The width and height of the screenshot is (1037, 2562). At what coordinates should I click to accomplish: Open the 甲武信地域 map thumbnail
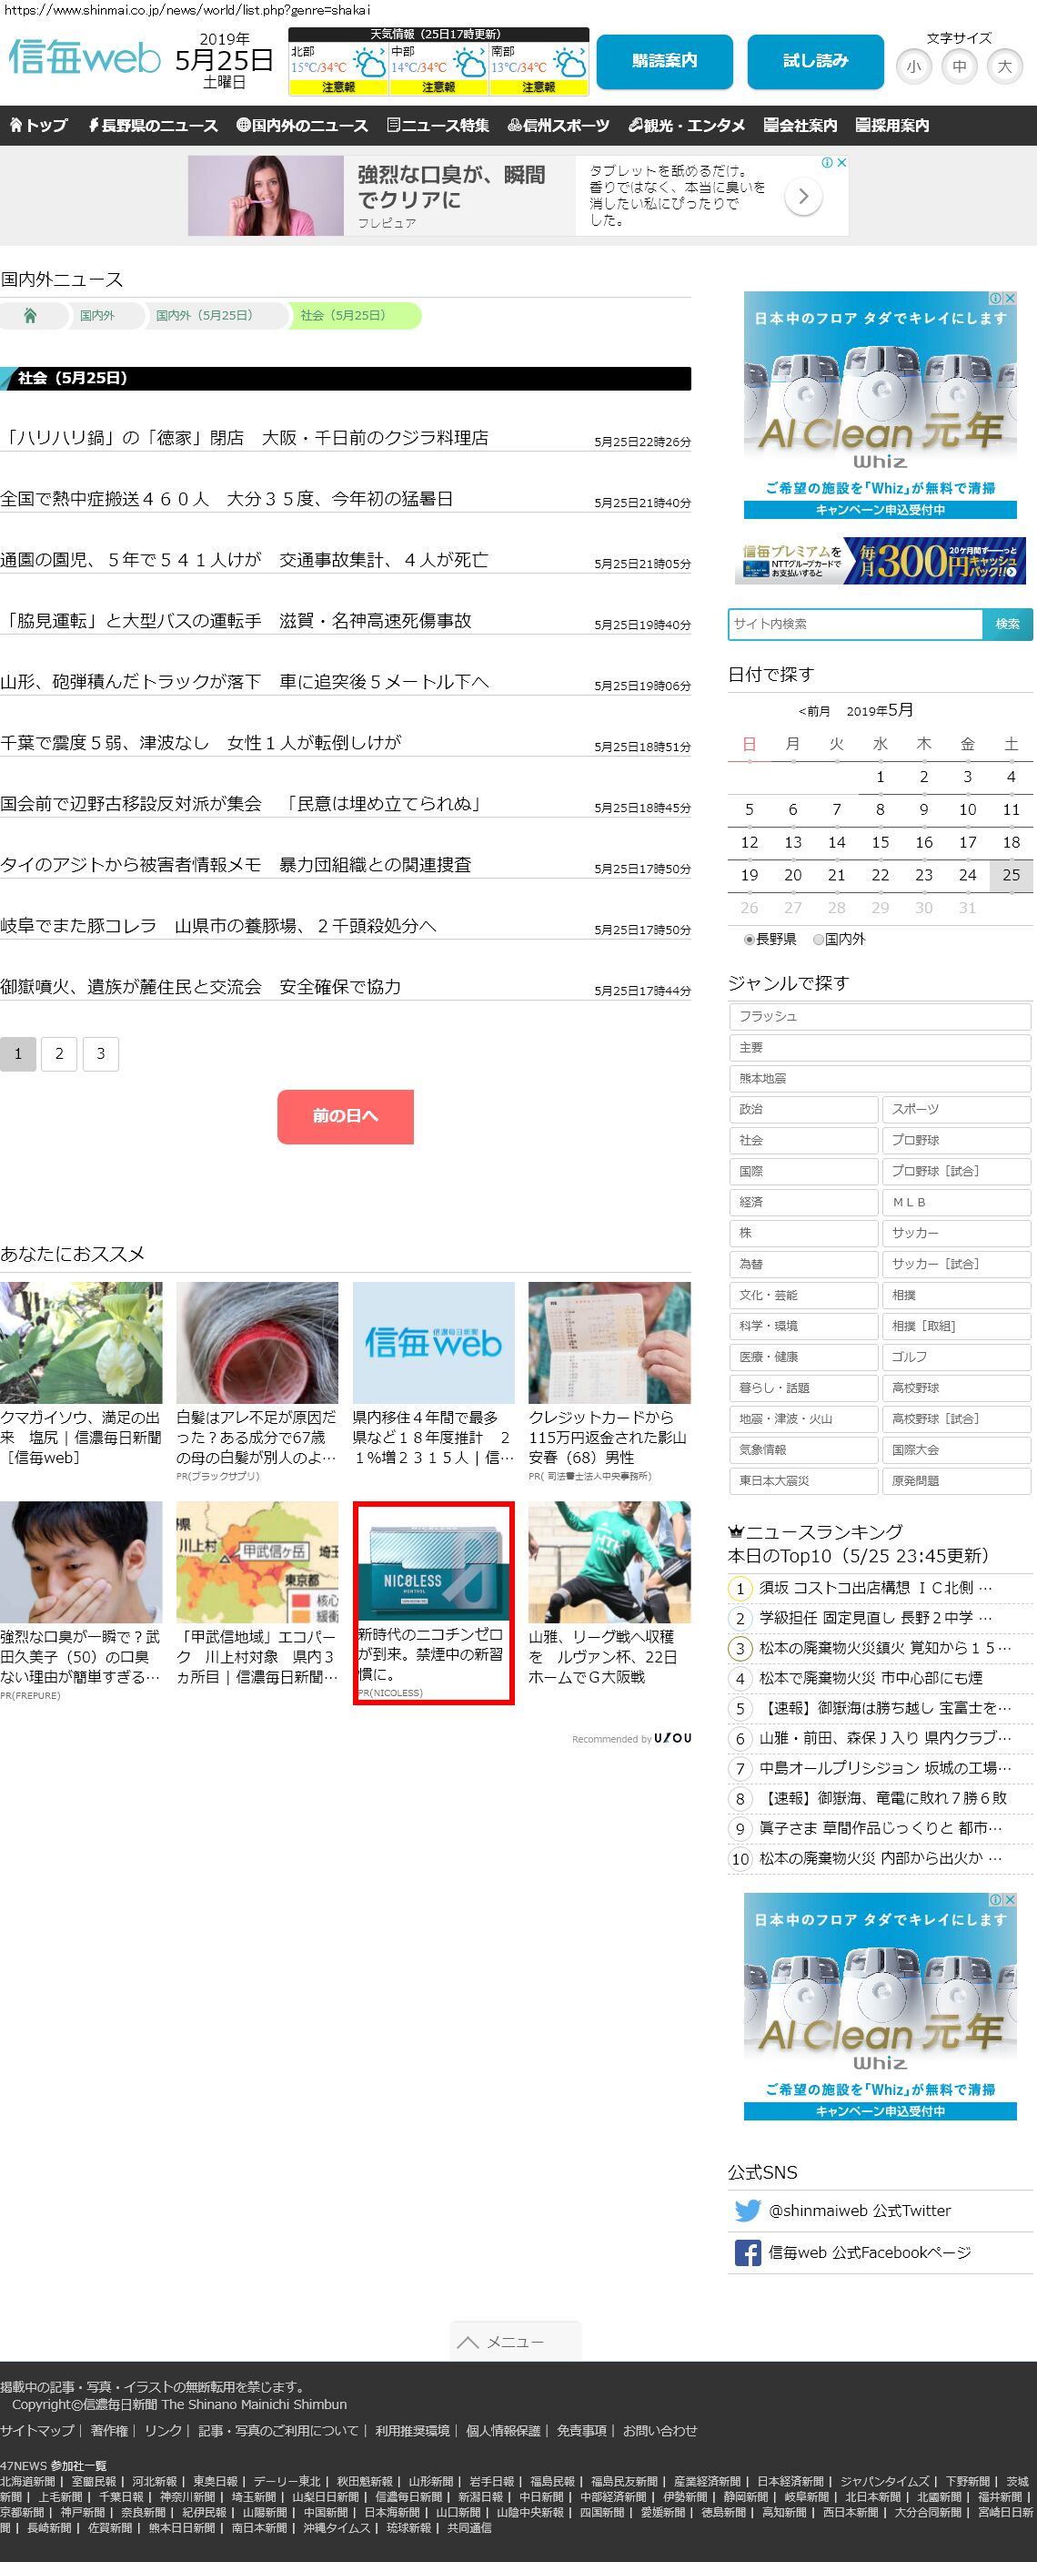pos(257,1562)
